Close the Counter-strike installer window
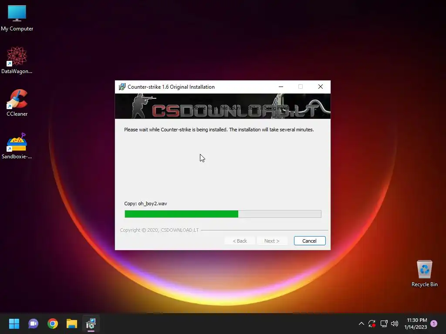This screenshot has width=446, height=334. point(321,87)
